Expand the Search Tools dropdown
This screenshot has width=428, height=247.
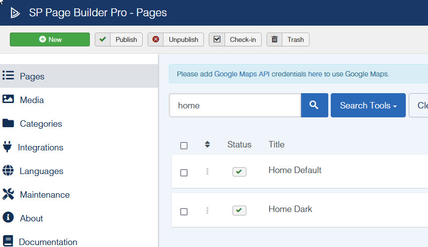coord(368,106)
